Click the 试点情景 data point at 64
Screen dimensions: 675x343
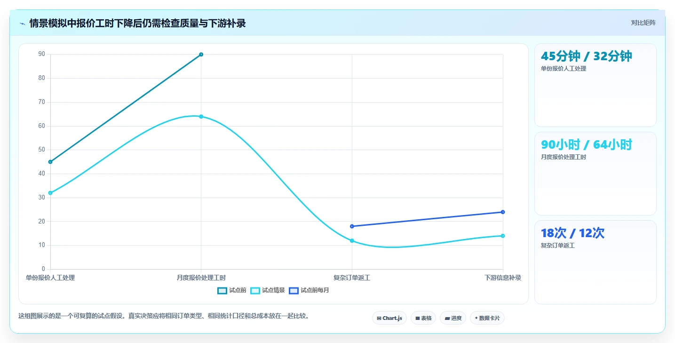[x=201, y=116]
